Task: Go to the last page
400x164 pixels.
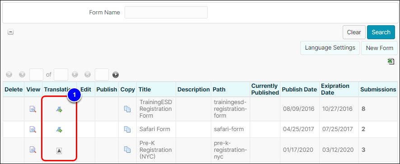Action: 88,75
